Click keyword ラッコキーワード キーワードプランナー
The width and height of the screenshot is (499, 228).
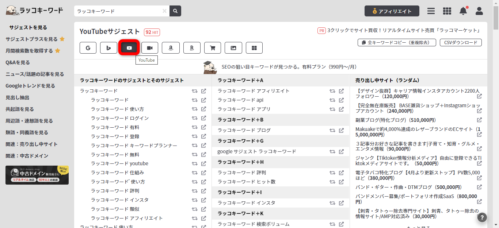134,146
